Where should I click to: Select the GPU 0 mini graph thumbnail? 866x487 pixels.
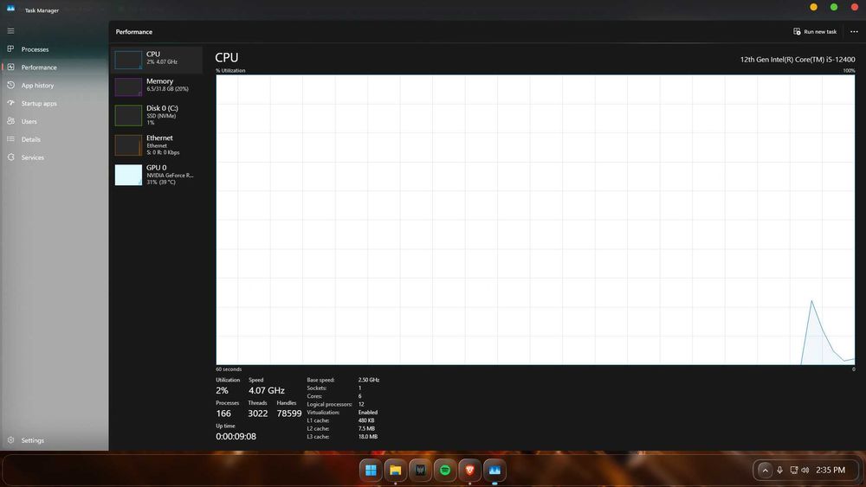(x=128, y=175)
